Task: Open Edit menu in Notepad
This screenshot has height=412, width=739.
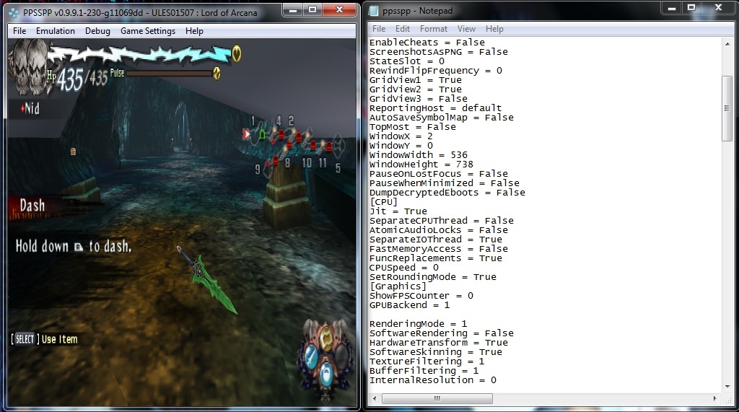Action: (403, 29)
